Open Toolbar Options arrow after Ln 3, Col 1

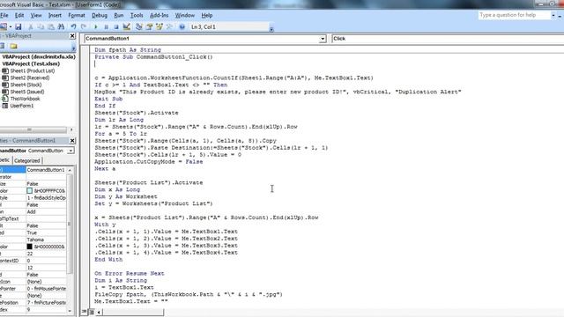[x=271, y=29]
